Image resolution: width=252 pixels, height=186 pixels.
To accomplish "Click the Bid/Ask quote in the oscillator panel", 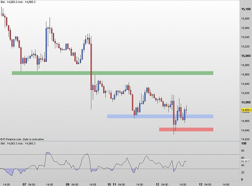I will (x=18, y=143).
